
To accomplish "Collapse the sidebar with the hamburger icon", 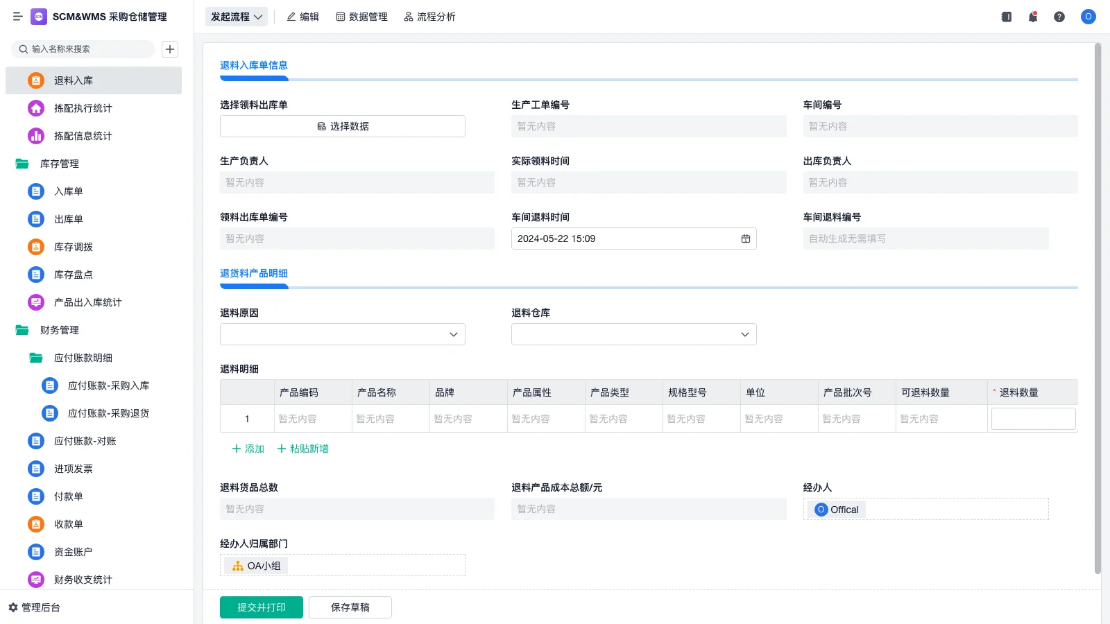I will click(x=17, y=17).
